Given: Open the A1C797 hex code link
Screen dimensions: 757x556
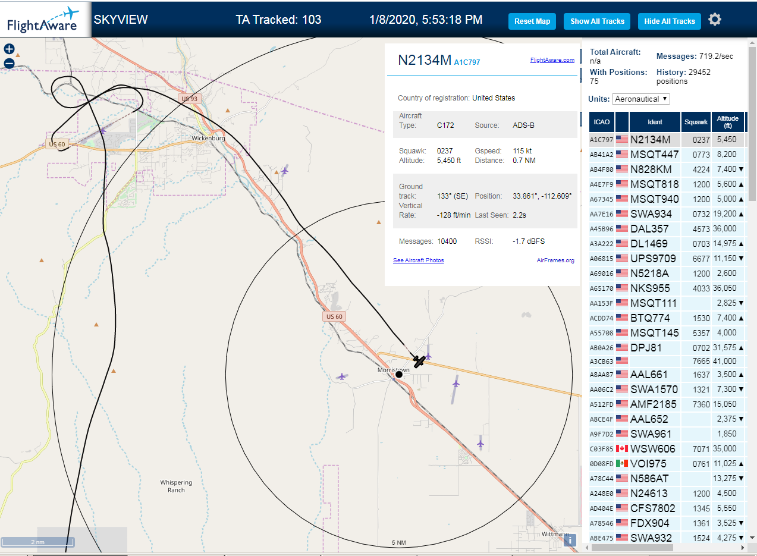Looking at the screenshot, I should (x=467, y=62).
